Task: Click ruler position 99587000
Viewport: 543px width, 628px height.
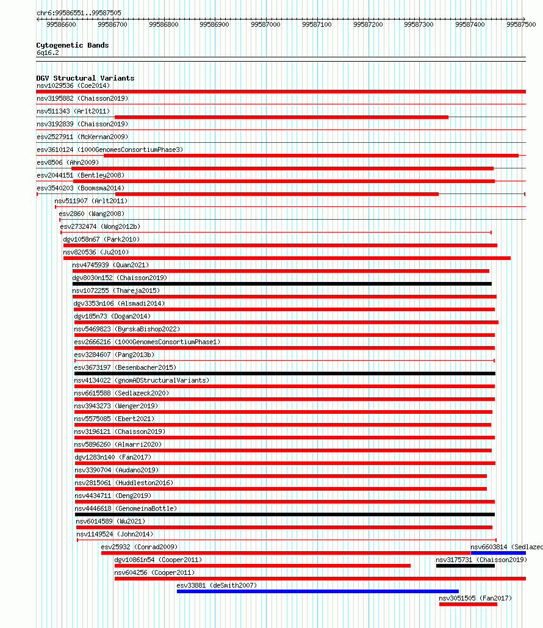Action: point(265,24)
